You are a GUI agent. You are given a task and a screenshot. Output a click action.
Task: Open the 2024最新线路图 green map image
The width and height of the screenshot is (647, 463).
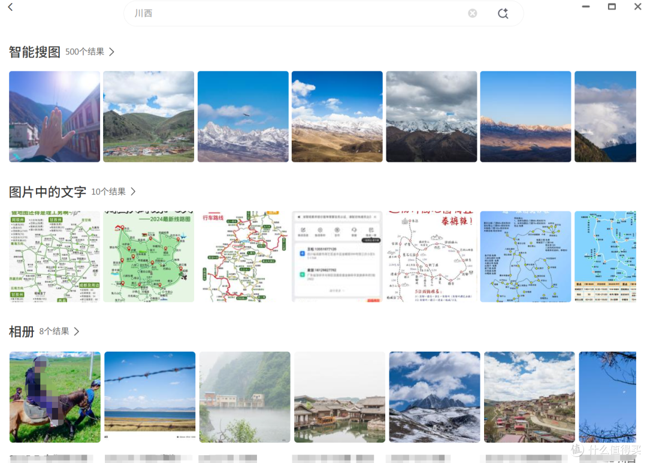point(149,257)
